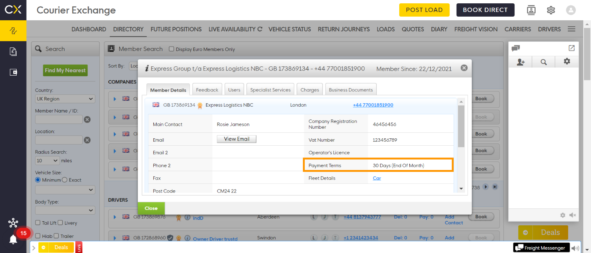Switch to the Feedback tab
Image resolution: width=591 pixels, height=253 pixels.
point(207,90)
